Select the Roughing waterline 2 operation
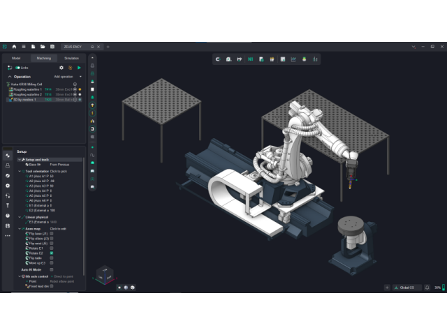 pyautogui.click(x=28, y=94)
